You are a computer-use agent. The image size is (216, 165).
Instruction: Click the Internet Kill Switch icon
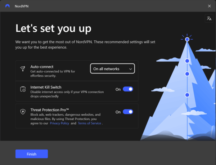[x=23, y=89]
